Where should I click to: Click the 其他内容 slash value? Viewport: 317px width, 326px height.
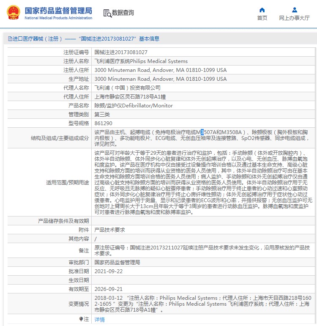click(x=96, y=239)
